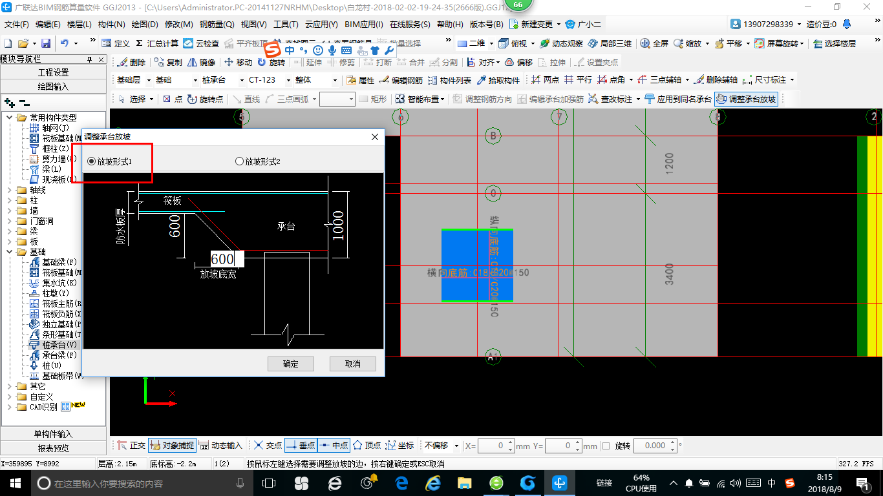Click 动态观察 dynamic orbit tool
The height and width of the screenshot is (496, 883).
click(x=562, y=43)
